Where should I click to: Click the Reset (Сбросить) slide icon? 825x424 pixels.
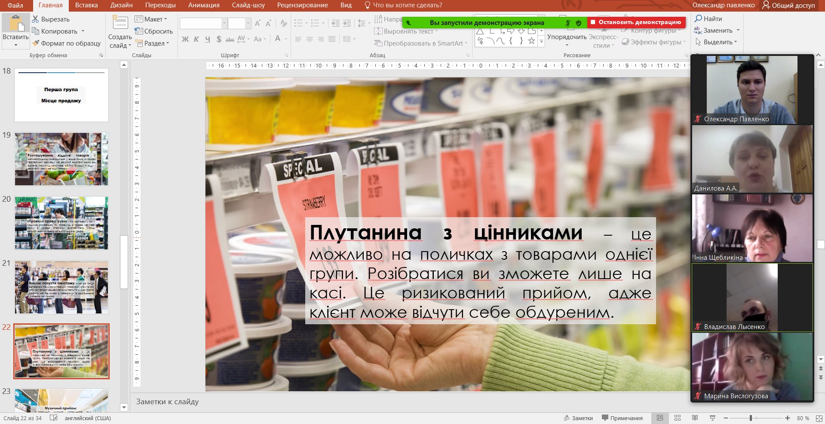[x=138, y=31]
